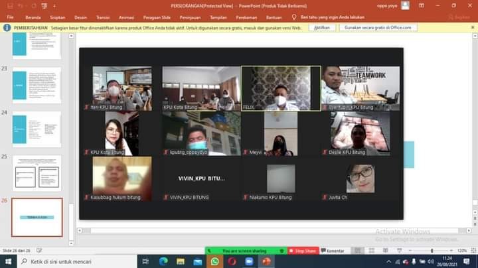Open Task View from the taskbar
This screenshot has width=478, height=268.
146,261
